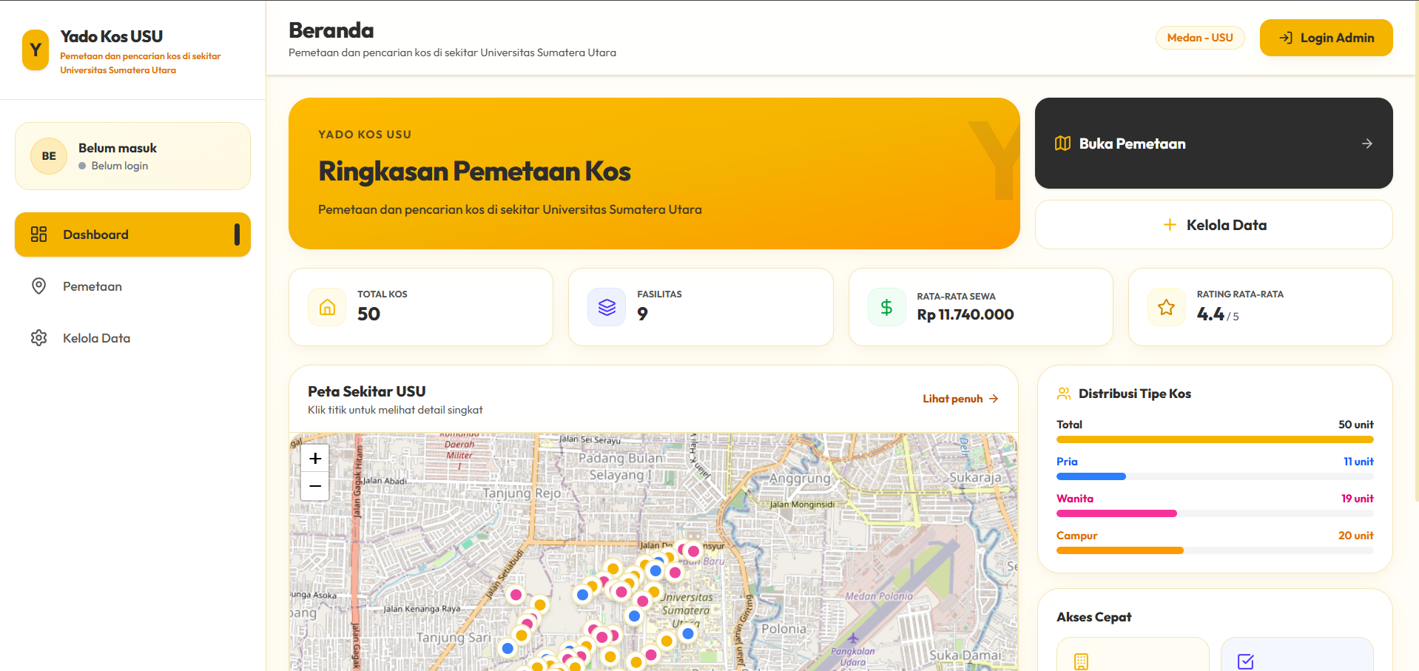Viewport: 1419px width, 671px height.
Task: Click the Login Admin button
Action: coord(1326,38)
